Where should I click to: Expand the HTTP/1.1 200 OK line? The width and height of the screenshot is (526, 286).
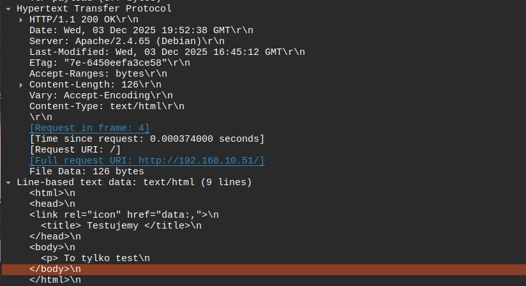point(22,20)
